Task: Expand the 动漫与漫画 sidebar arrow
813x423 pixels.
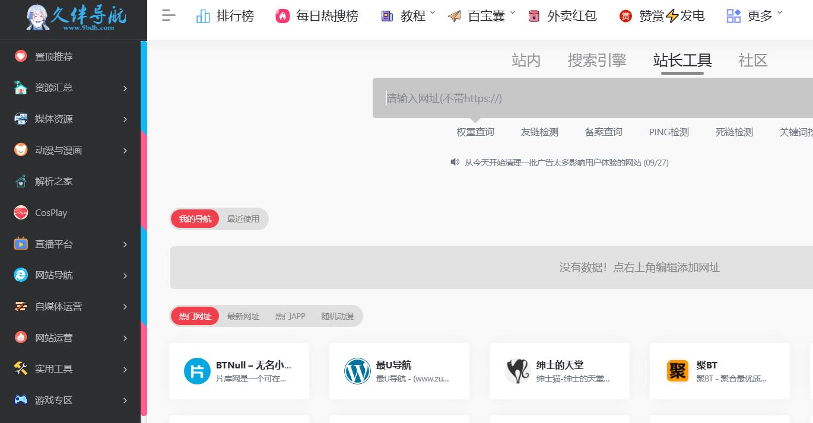Action: [125, 151]
